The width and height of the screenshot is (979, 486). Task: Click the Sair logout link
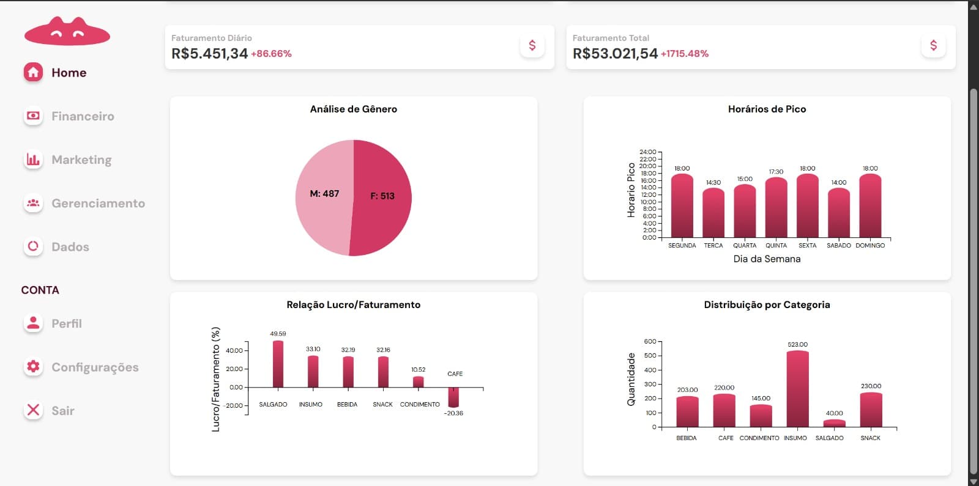click(x=63, y=411)
